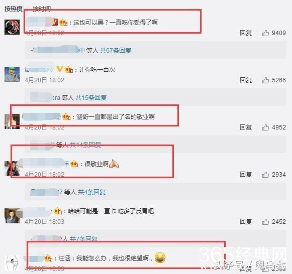Expand 共67条回复 replies

[116, 50]
